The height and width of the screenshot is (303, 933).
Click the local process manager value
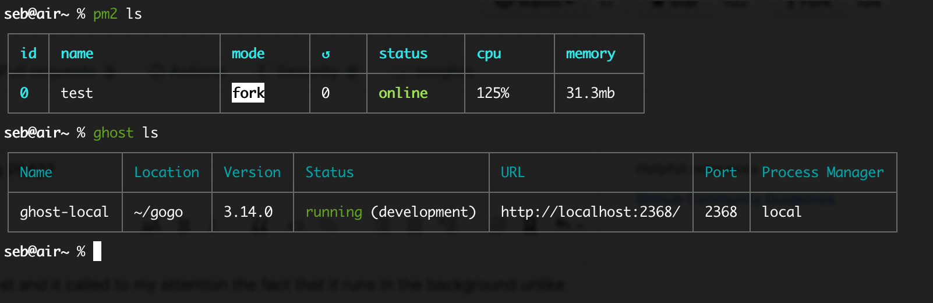pos(782,212)
